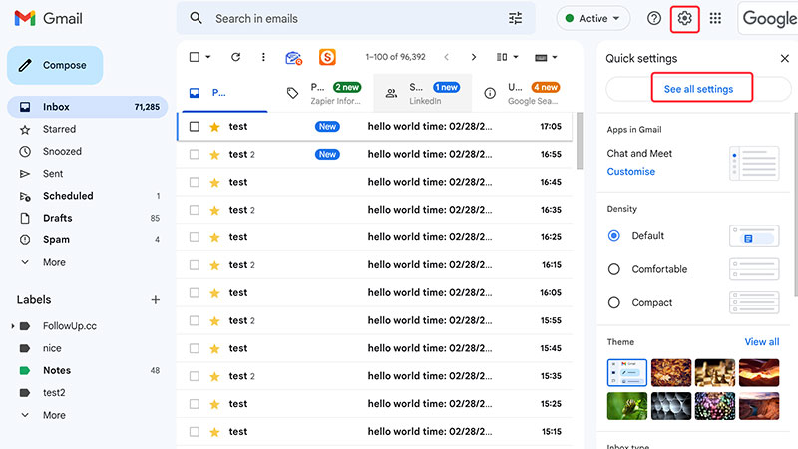Select the 15:45 test email checkbox
798x449 pixels.
point(194,348)
